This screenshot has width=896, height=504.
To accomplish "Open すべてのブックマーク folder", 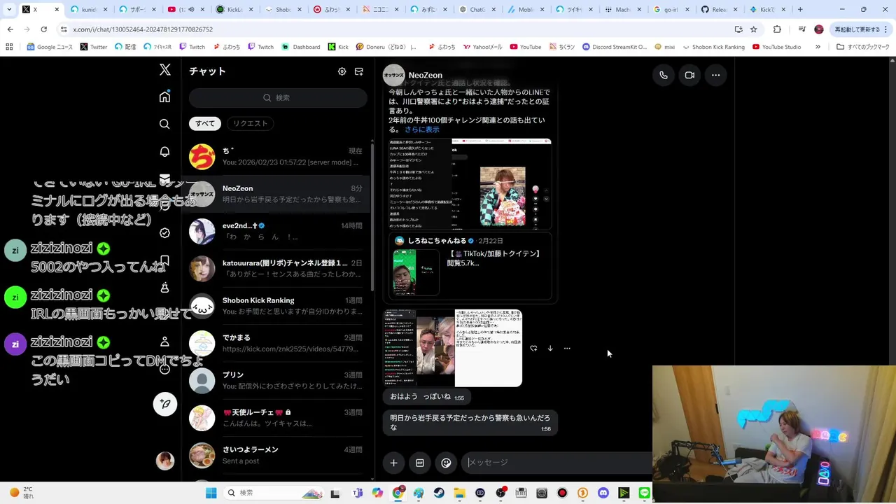I will click(863, 47).
